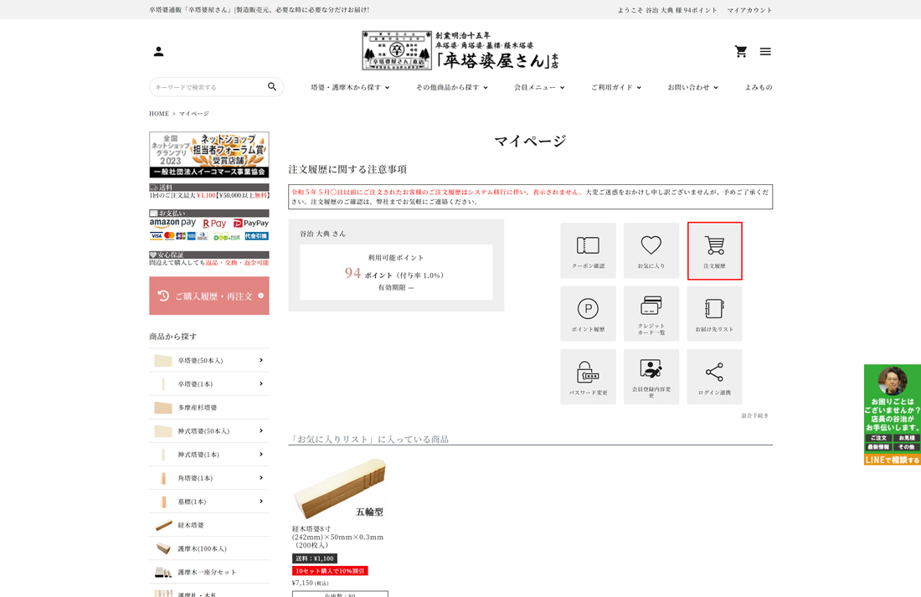Image resolution: width=921 pixels, height=597 pixels.
Task: Open お気に入り favorites heart tile
Action: tap(651, 250)
